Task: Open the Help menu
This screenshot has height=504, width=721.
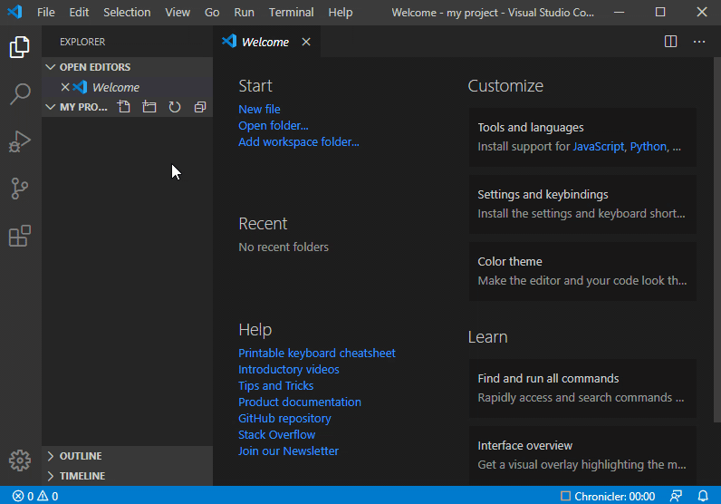Action: point(341,13)
